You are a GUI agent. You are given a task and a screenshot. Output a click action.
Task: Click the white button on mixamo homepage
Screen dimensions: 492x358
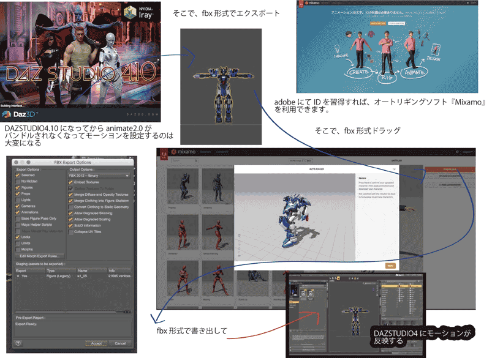(x=396, y=23)
